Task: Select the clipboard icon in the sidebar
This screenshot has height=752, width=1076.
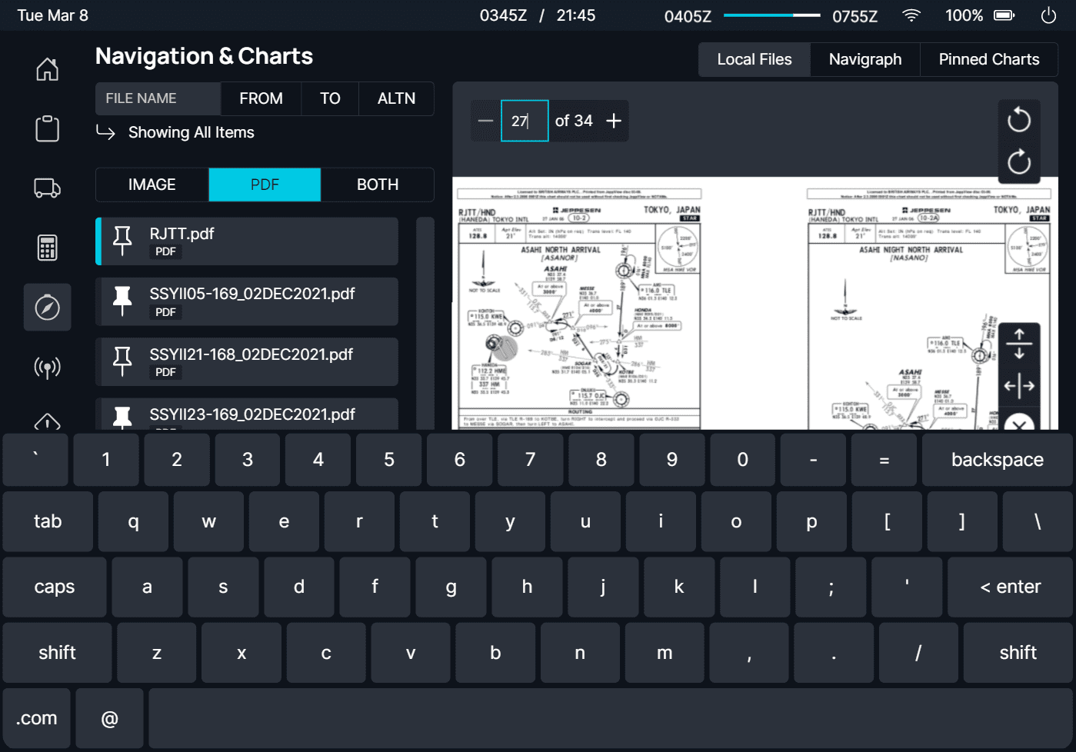Action: pyautogui.click(x=47, y=128)
